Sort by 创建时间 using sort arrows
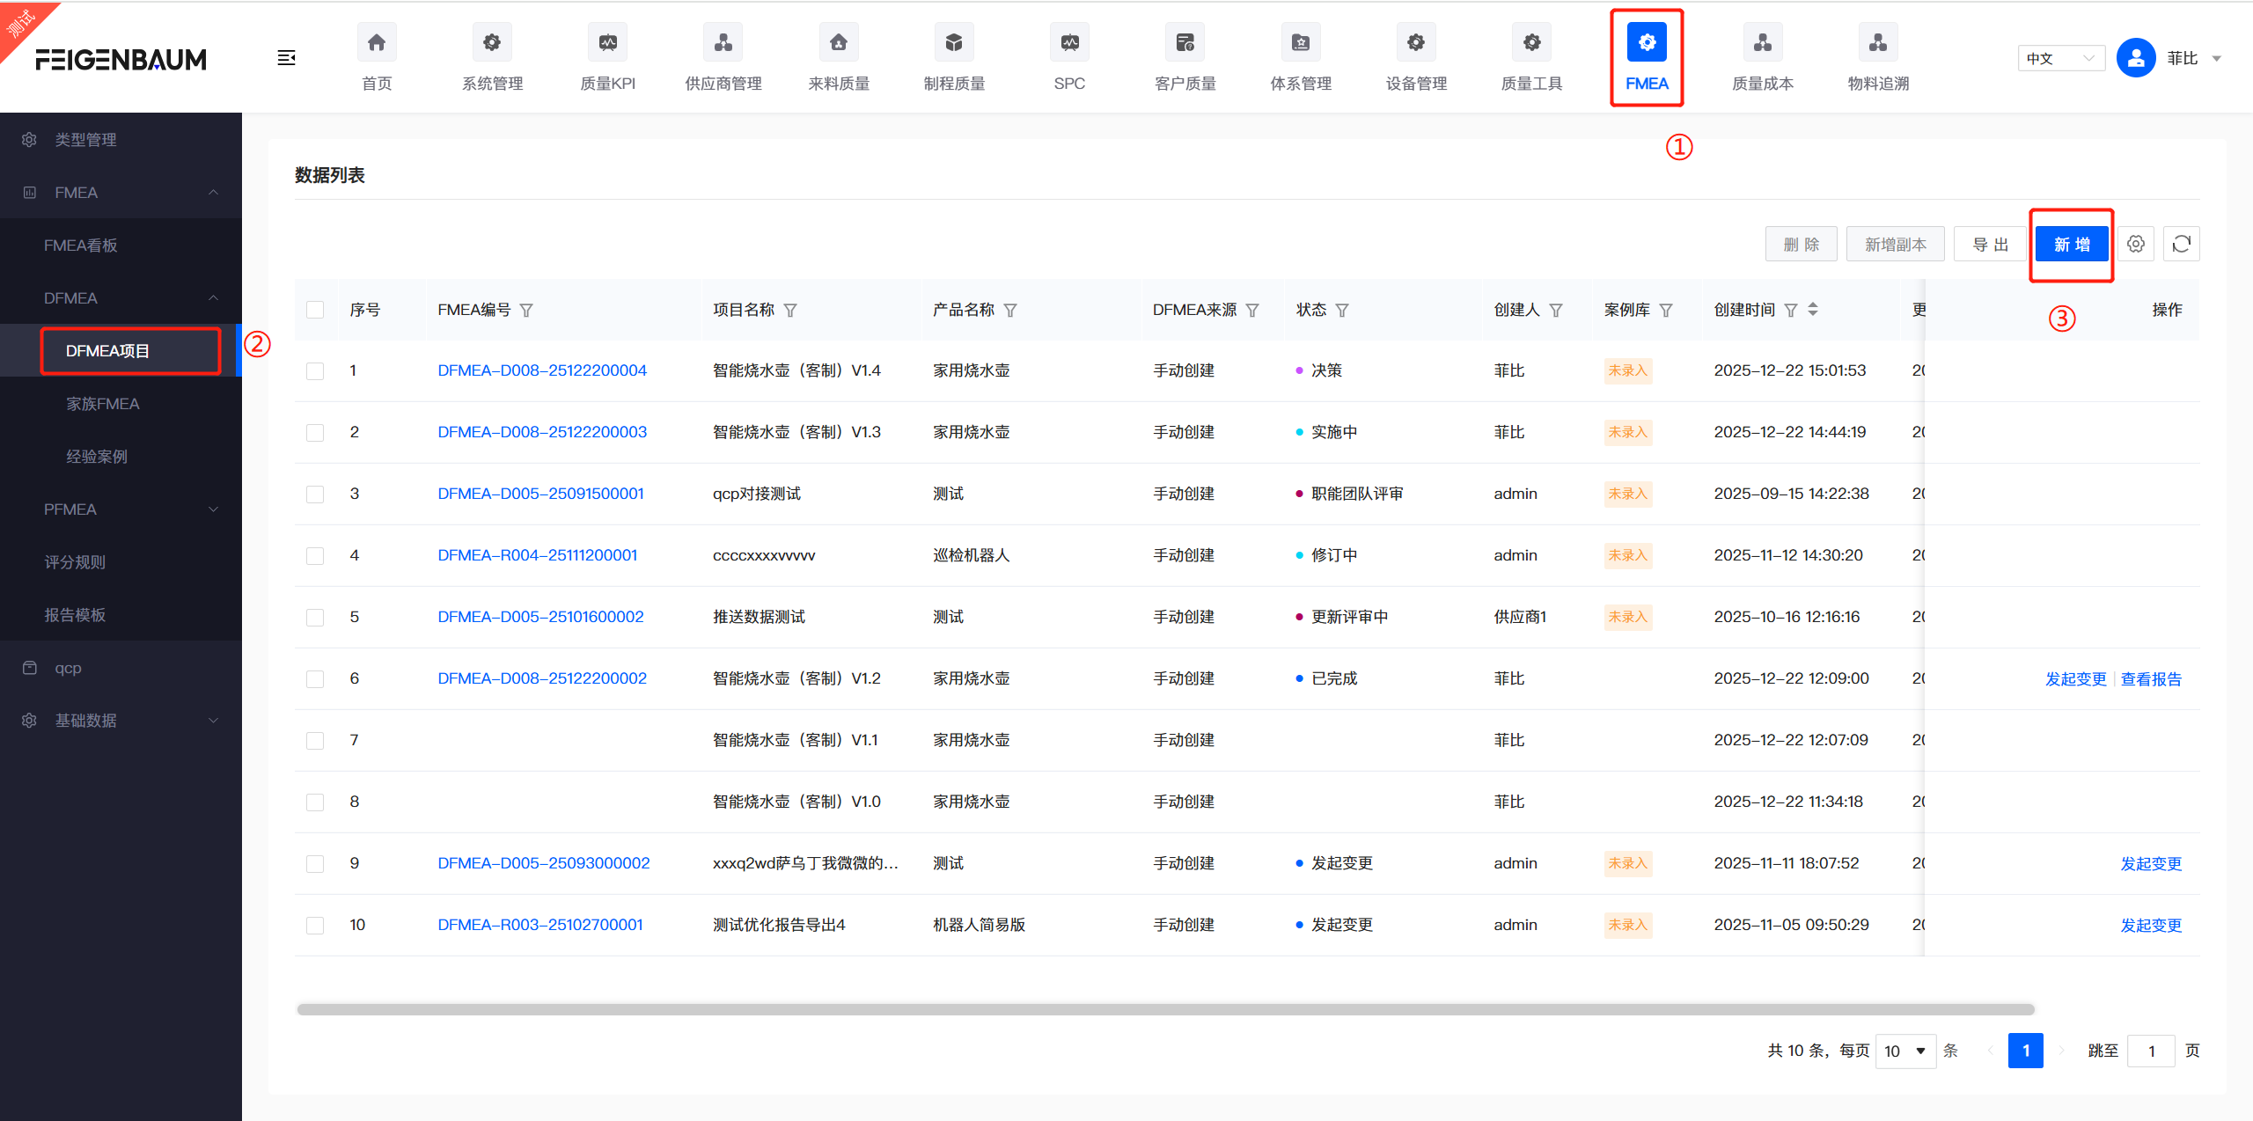The width and height of the screenshot is (2253, 1121). coord(1813,310)
